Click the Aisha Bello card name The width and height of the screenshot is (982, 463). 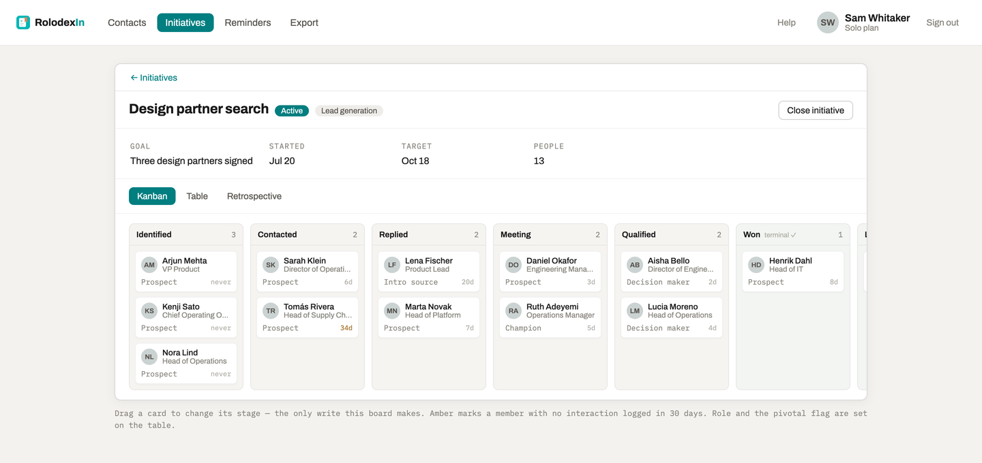pyautogui.click(x=668, y=261)
